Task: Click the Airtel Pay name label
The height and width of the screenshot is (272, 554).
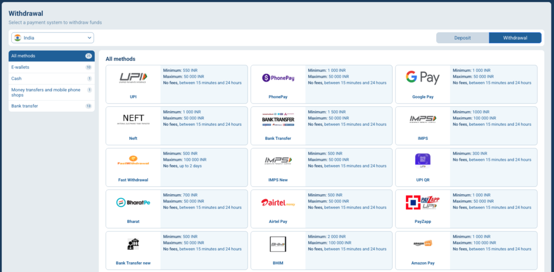Action: pyautogui.click(x=278, y=222)
